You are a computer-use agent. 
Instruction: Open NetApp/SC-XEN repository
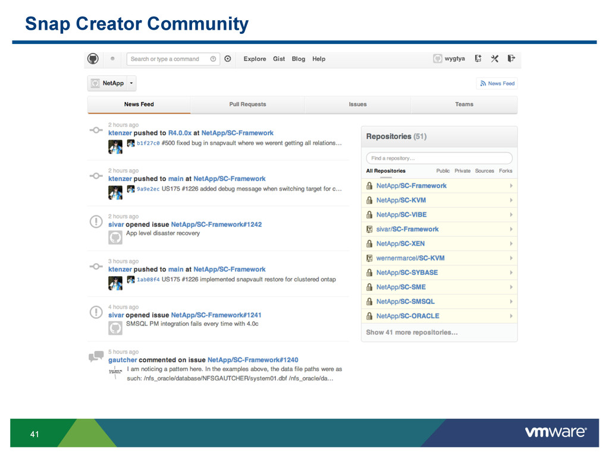pos(440,243)
